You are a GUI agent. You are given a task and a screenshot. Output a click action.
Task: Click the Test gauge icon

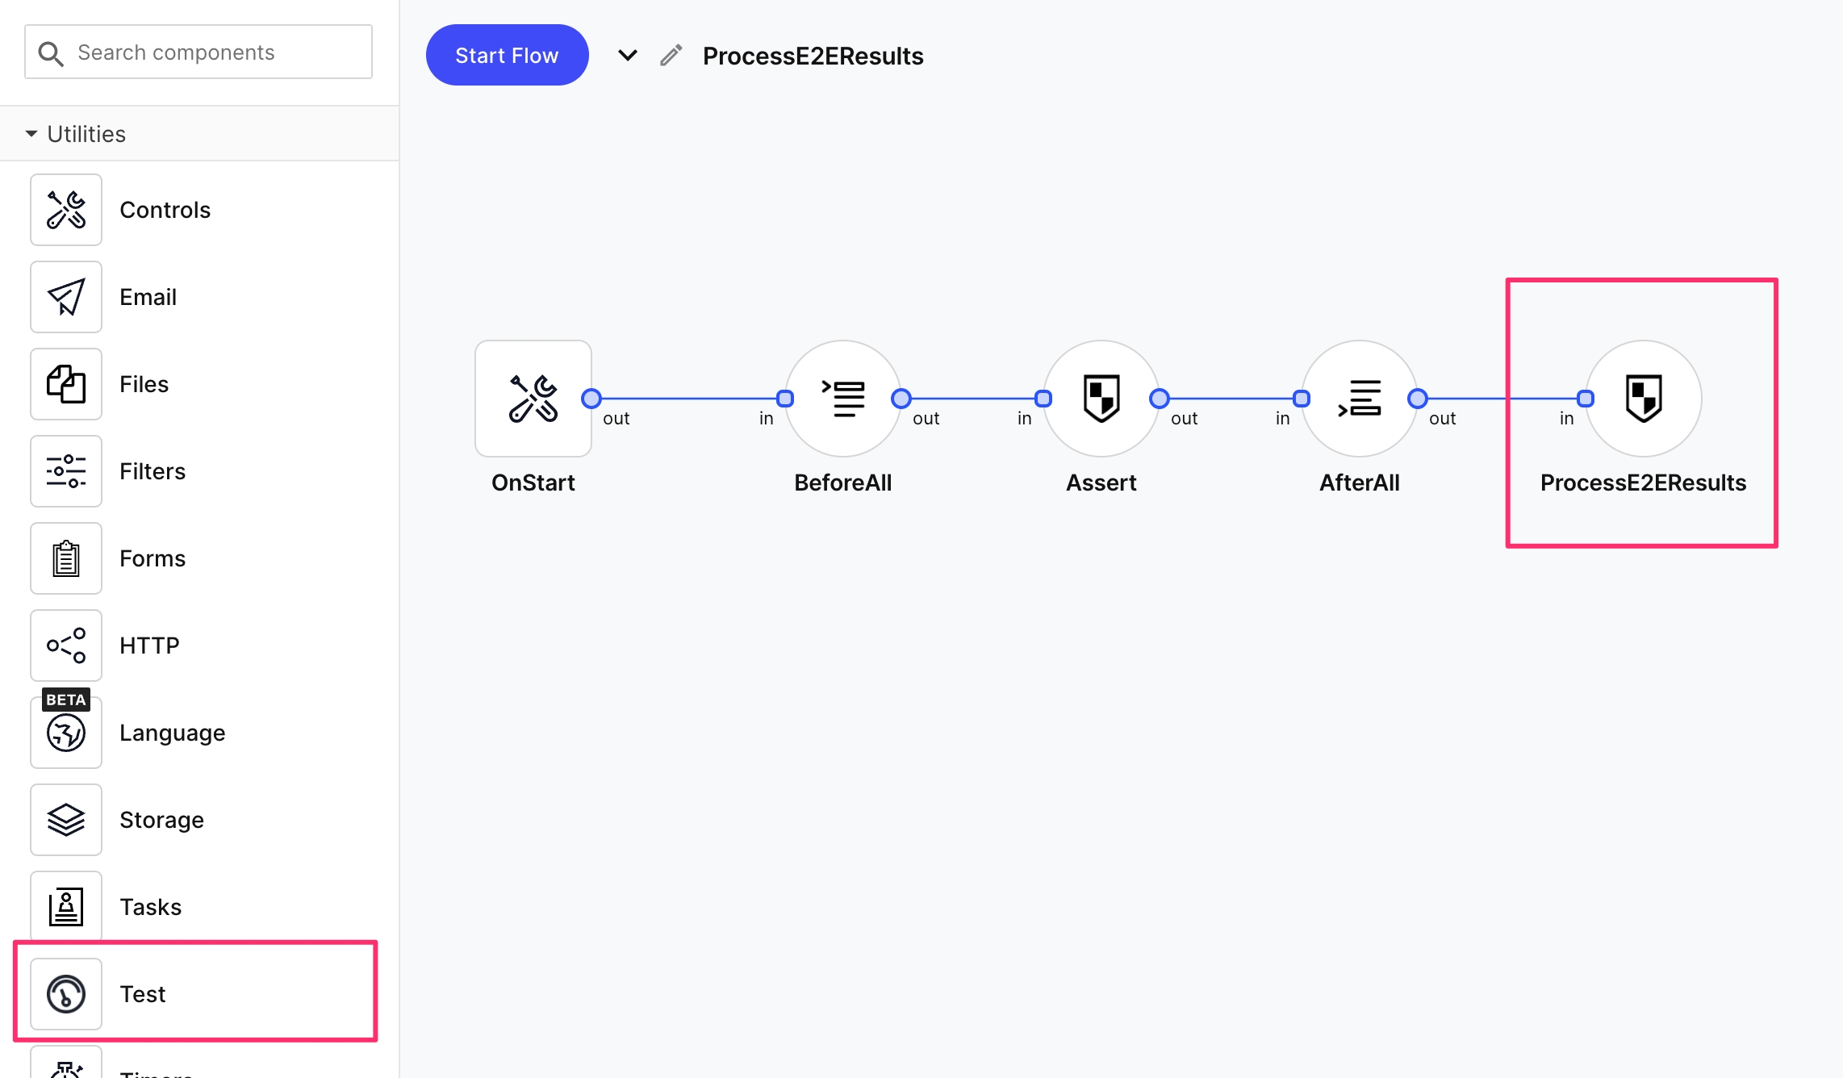(66, 994)
